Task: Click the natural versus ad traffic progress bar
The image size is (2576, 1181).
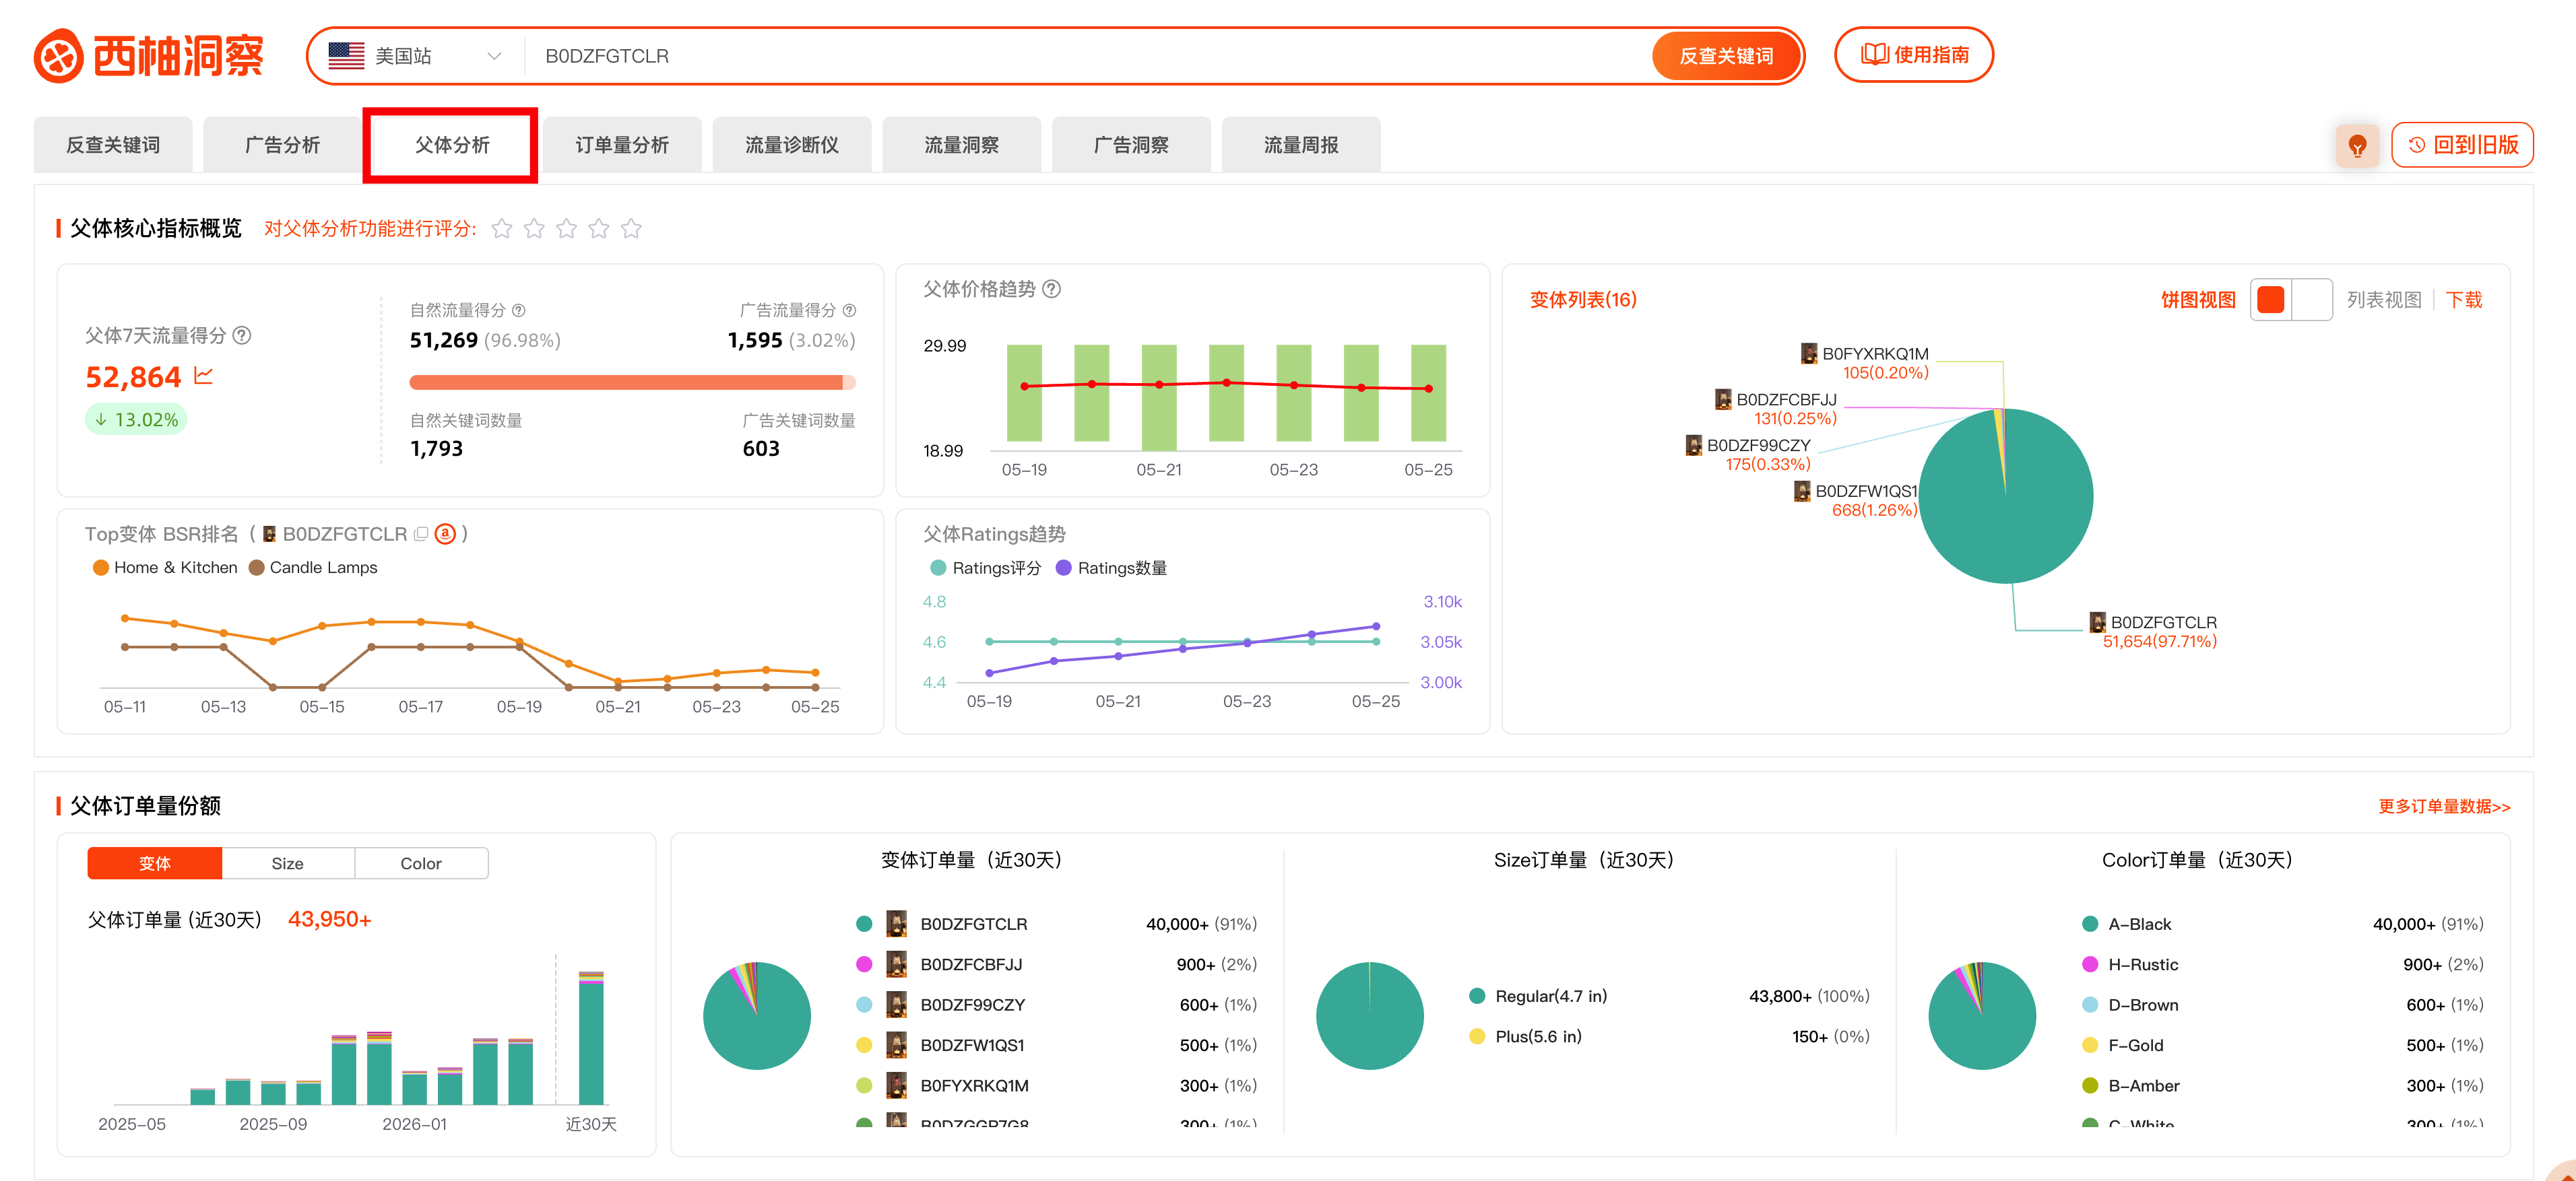Action: pyautogui.click(x=632, y=382)
